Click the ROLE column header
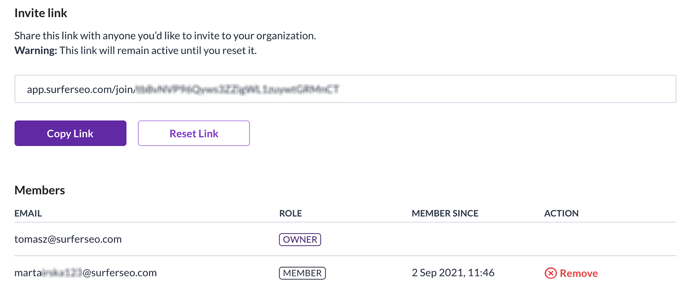696x298 pixels. (291, 213)
